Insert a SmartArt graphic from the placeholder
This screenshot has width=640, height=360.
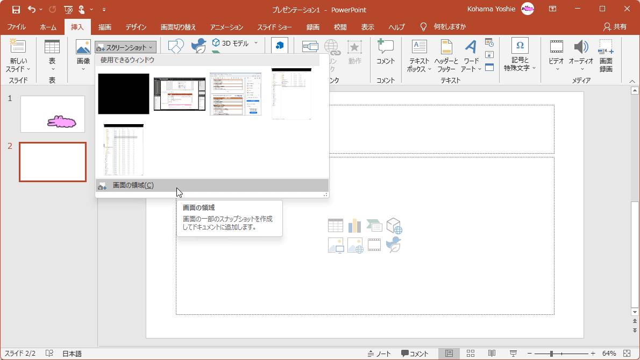(374, 225)
